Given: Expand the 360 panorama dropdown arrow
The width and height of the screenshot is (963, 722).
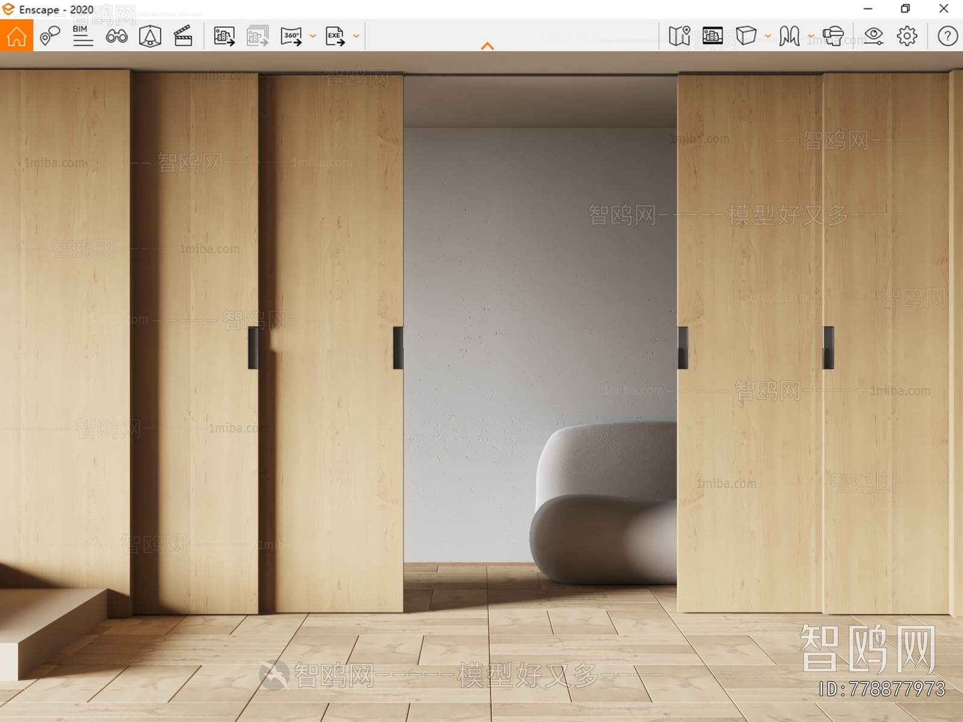Looking at the screenshot, I should point(313,36).
